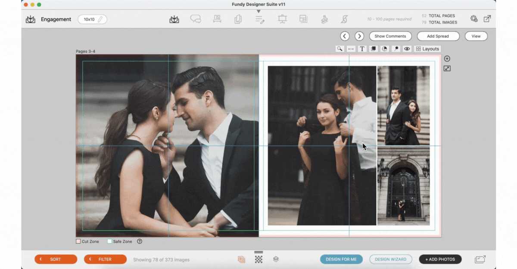Select the couple on stairs photo
Screen dimensions: 517x269
coord(404,105)
